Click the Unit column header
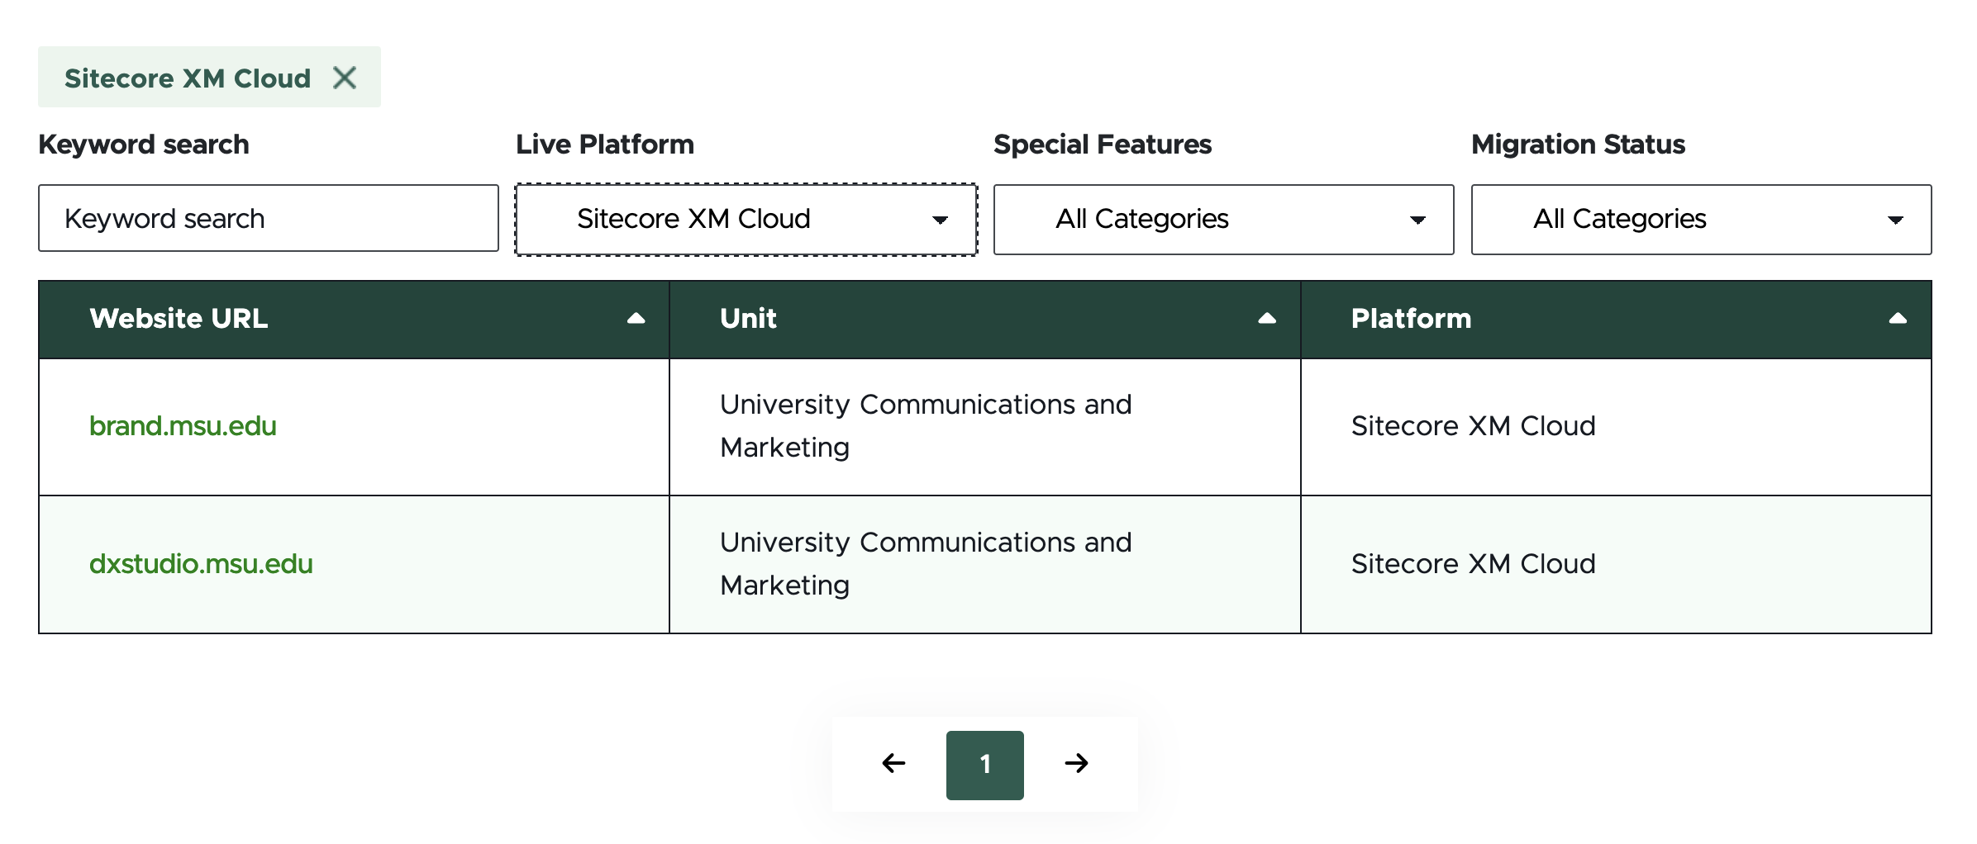Viewport: 1977px width, 844px height. pyautogui.click(x=985, y=320)
